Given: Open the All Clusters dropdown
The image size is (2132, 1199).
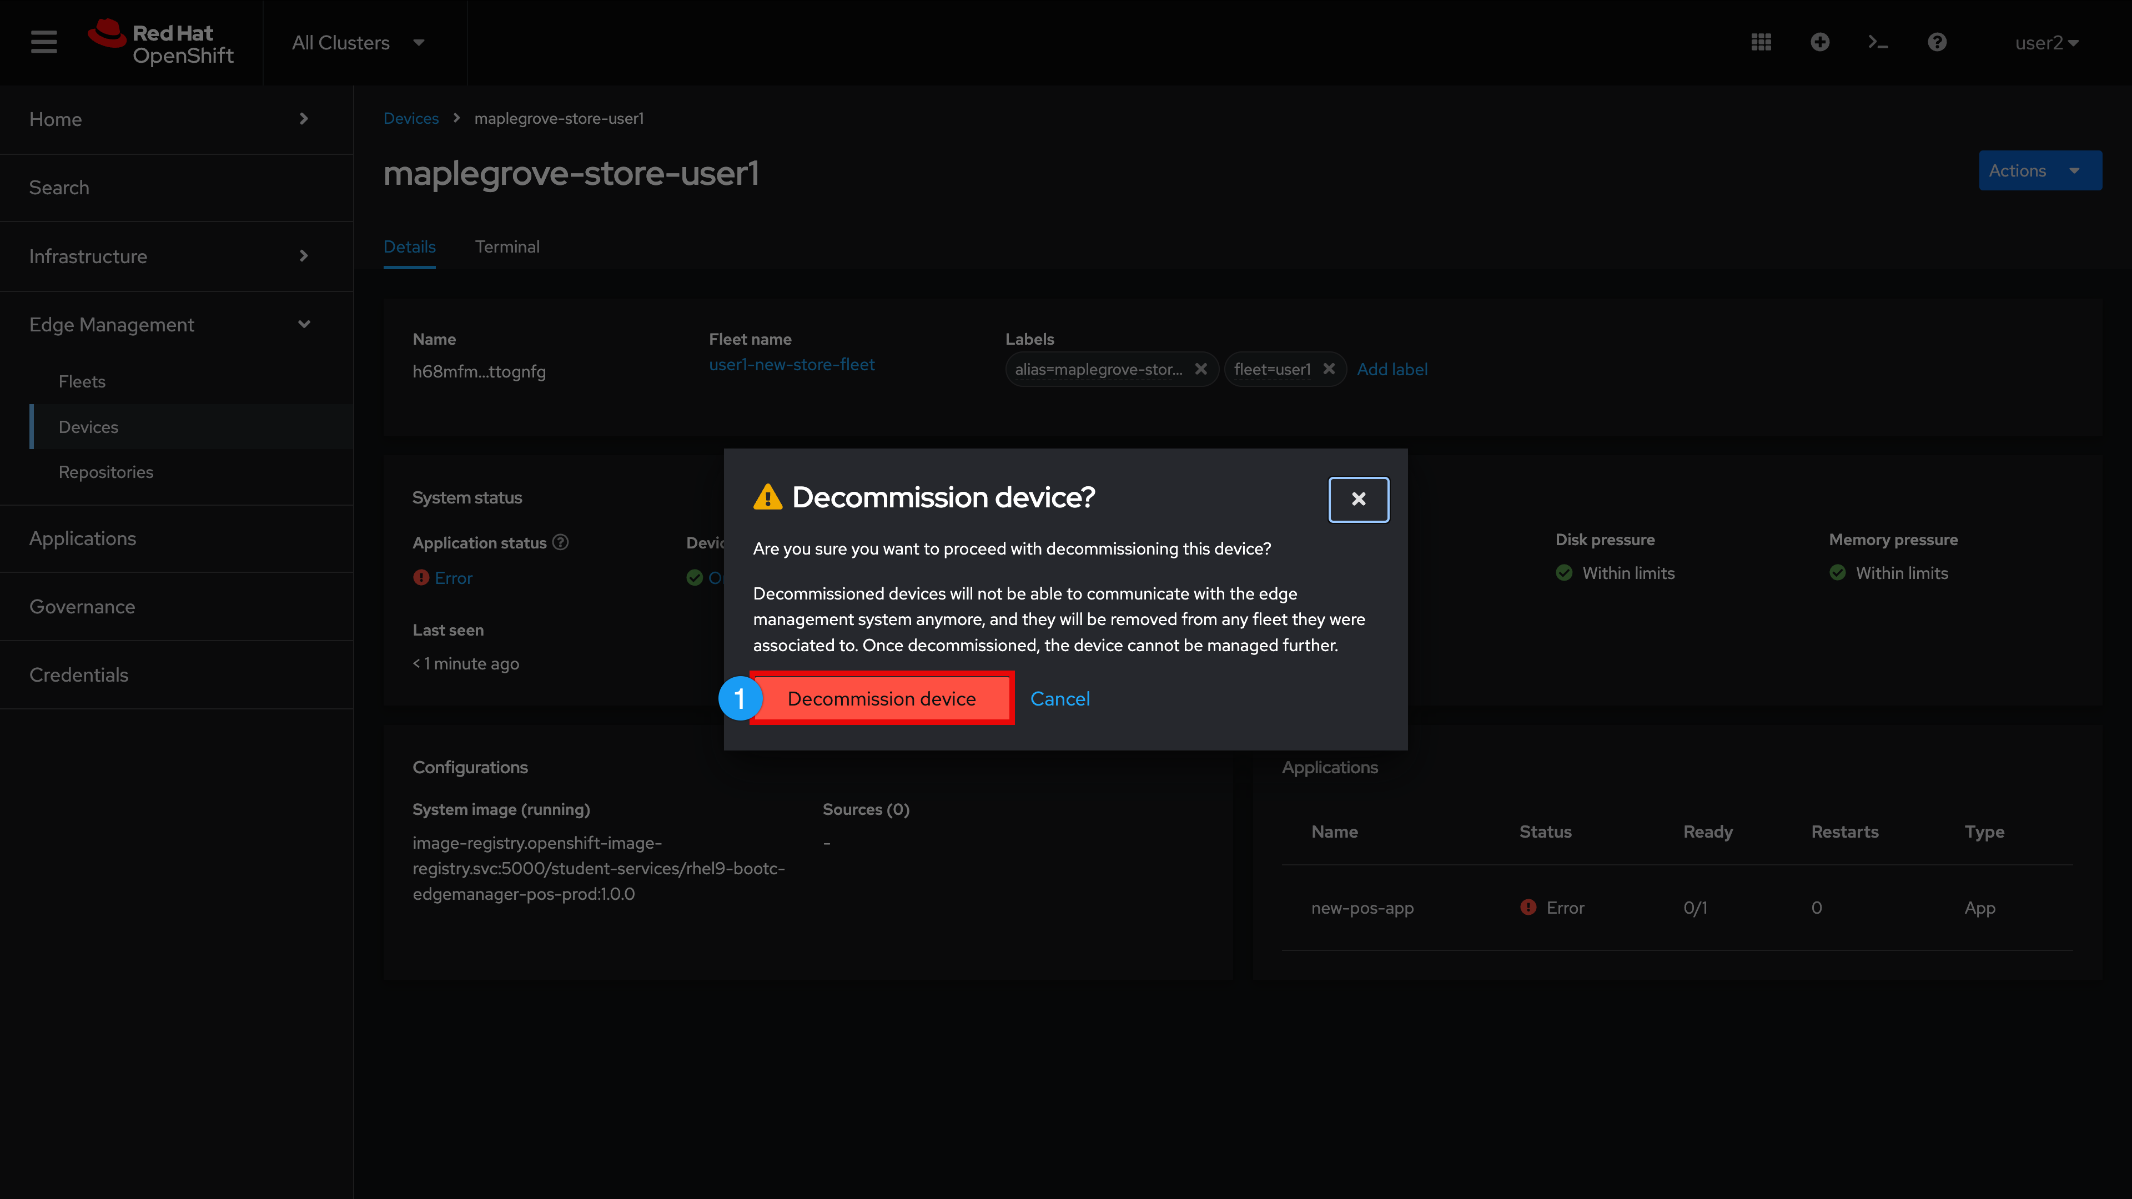Looking at the screenshot, I should tap(358, 42).
